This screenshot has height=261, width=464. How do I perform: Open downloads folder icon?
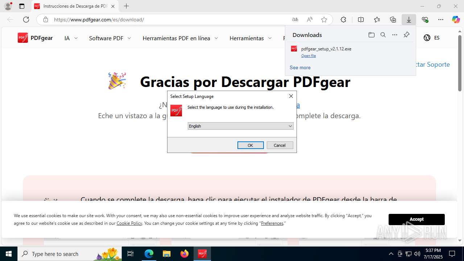[x=372, y=35]
